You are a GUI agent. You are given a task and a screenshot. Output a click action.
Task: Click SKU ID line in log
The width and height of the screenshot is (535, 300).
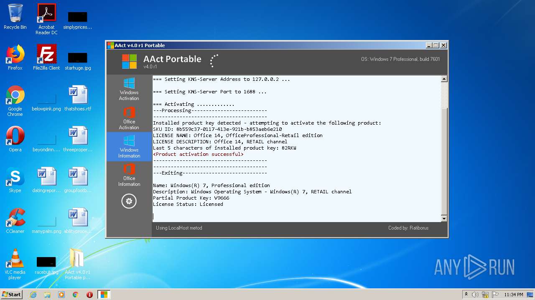pos(217,129)
